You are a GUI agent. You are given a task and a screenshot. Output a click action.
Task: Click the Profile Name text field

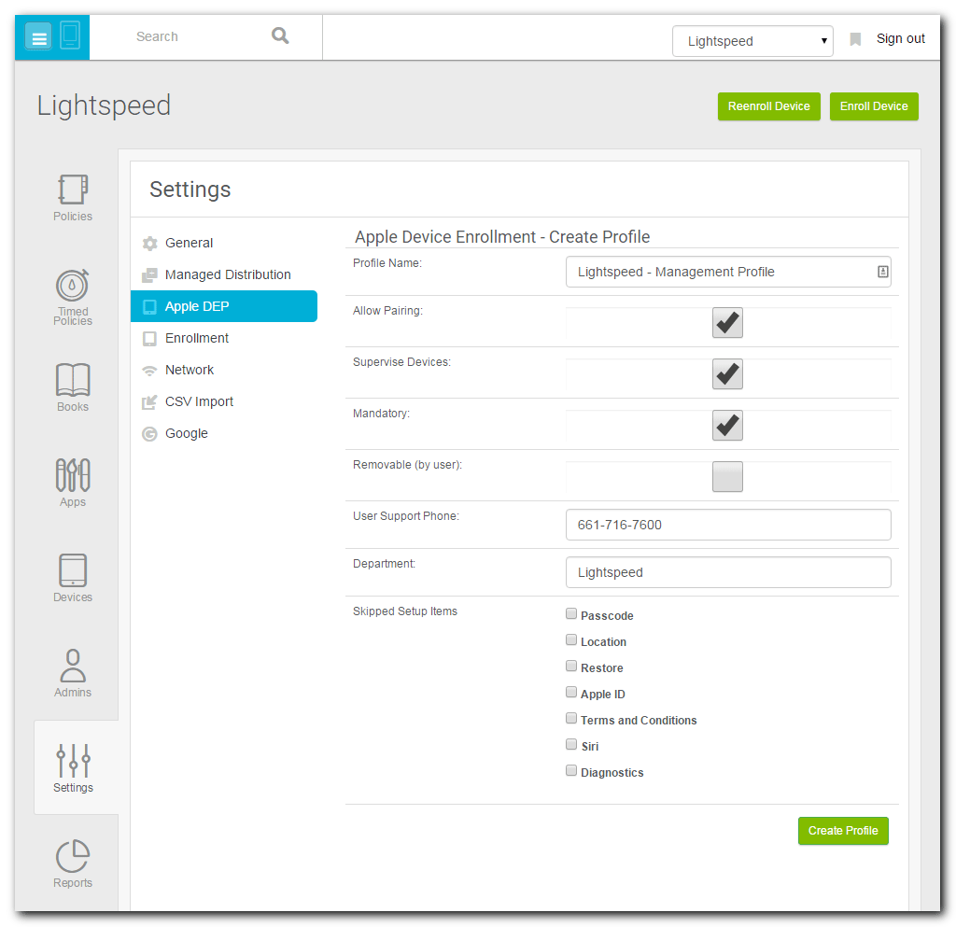pyautogui.click(x=728, y=272)
